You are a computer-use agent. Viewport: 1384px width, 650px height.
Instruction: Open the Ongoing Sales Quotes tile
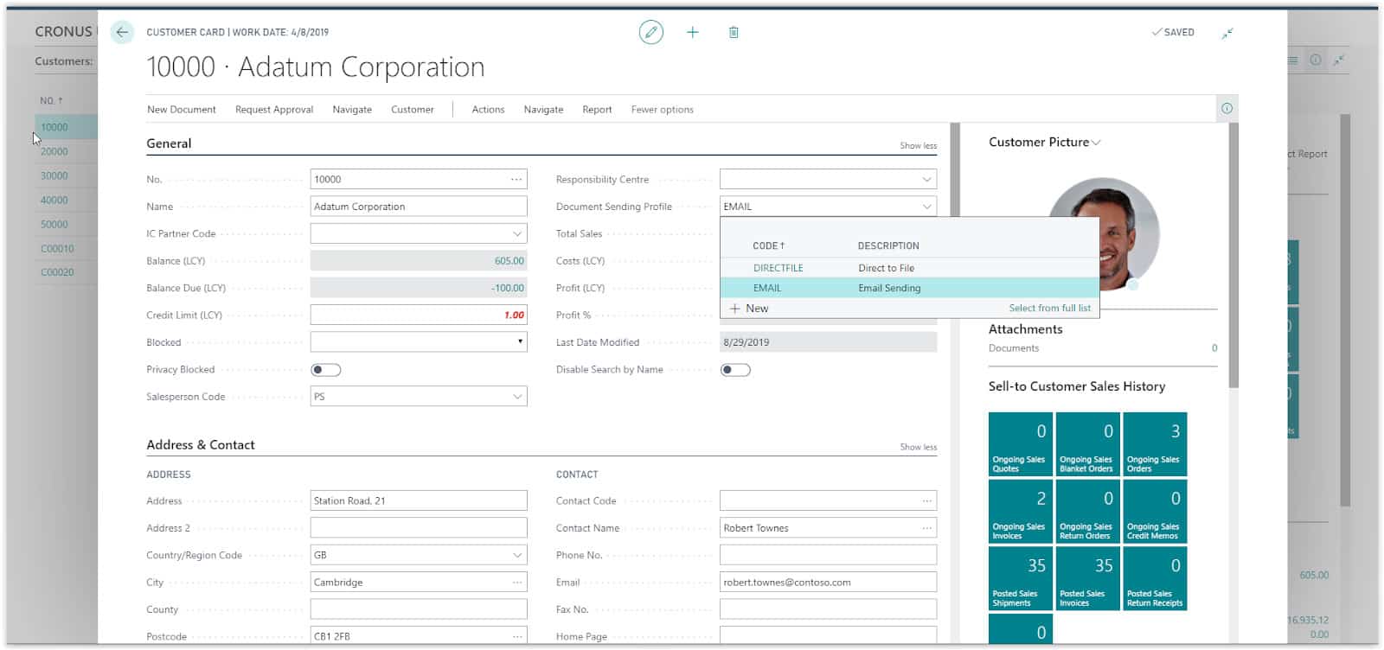1020,444
